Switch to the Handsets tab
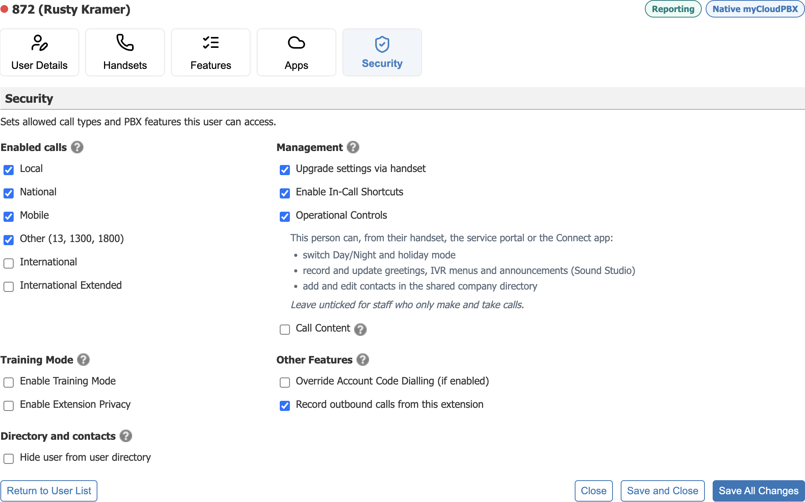 point(125,53)
